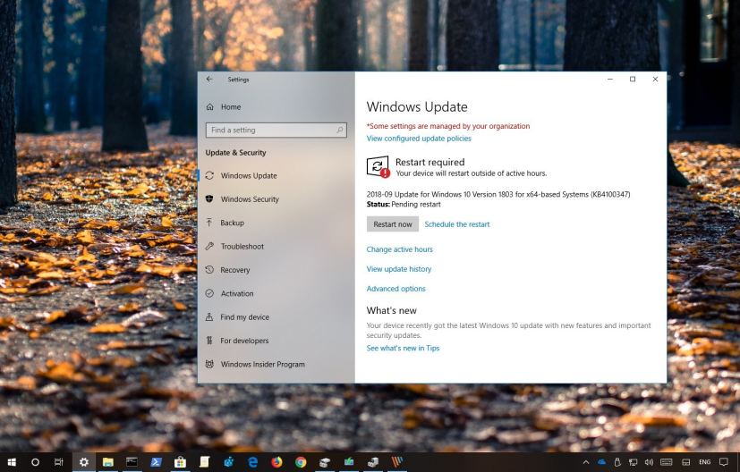Click See what's new in Tips

coord(403,348)
